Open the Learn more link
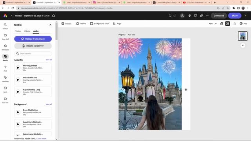The image size is (251, 141). click(41, 139)
